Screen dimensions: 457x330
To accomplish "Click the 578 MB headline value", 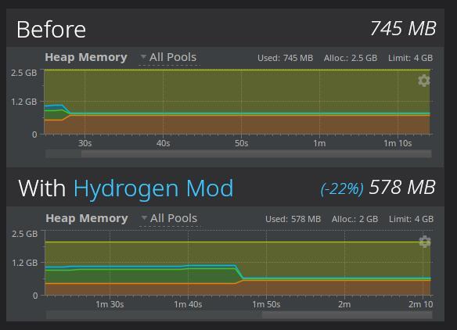I will coord(402,187).
